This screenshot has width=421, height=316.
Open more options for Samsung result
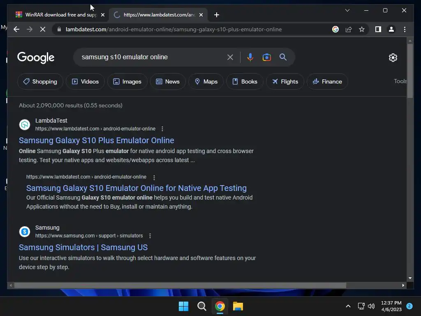click(150, 236)
